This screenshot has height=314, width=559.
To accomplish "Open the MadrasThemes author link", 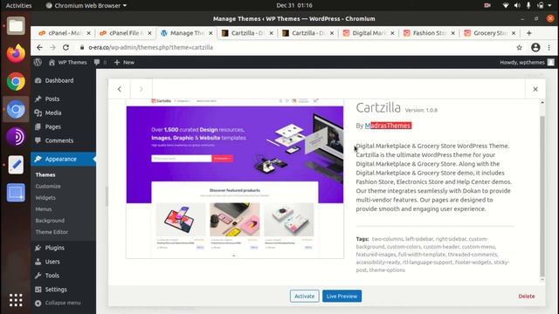I will tap(388, 126).
